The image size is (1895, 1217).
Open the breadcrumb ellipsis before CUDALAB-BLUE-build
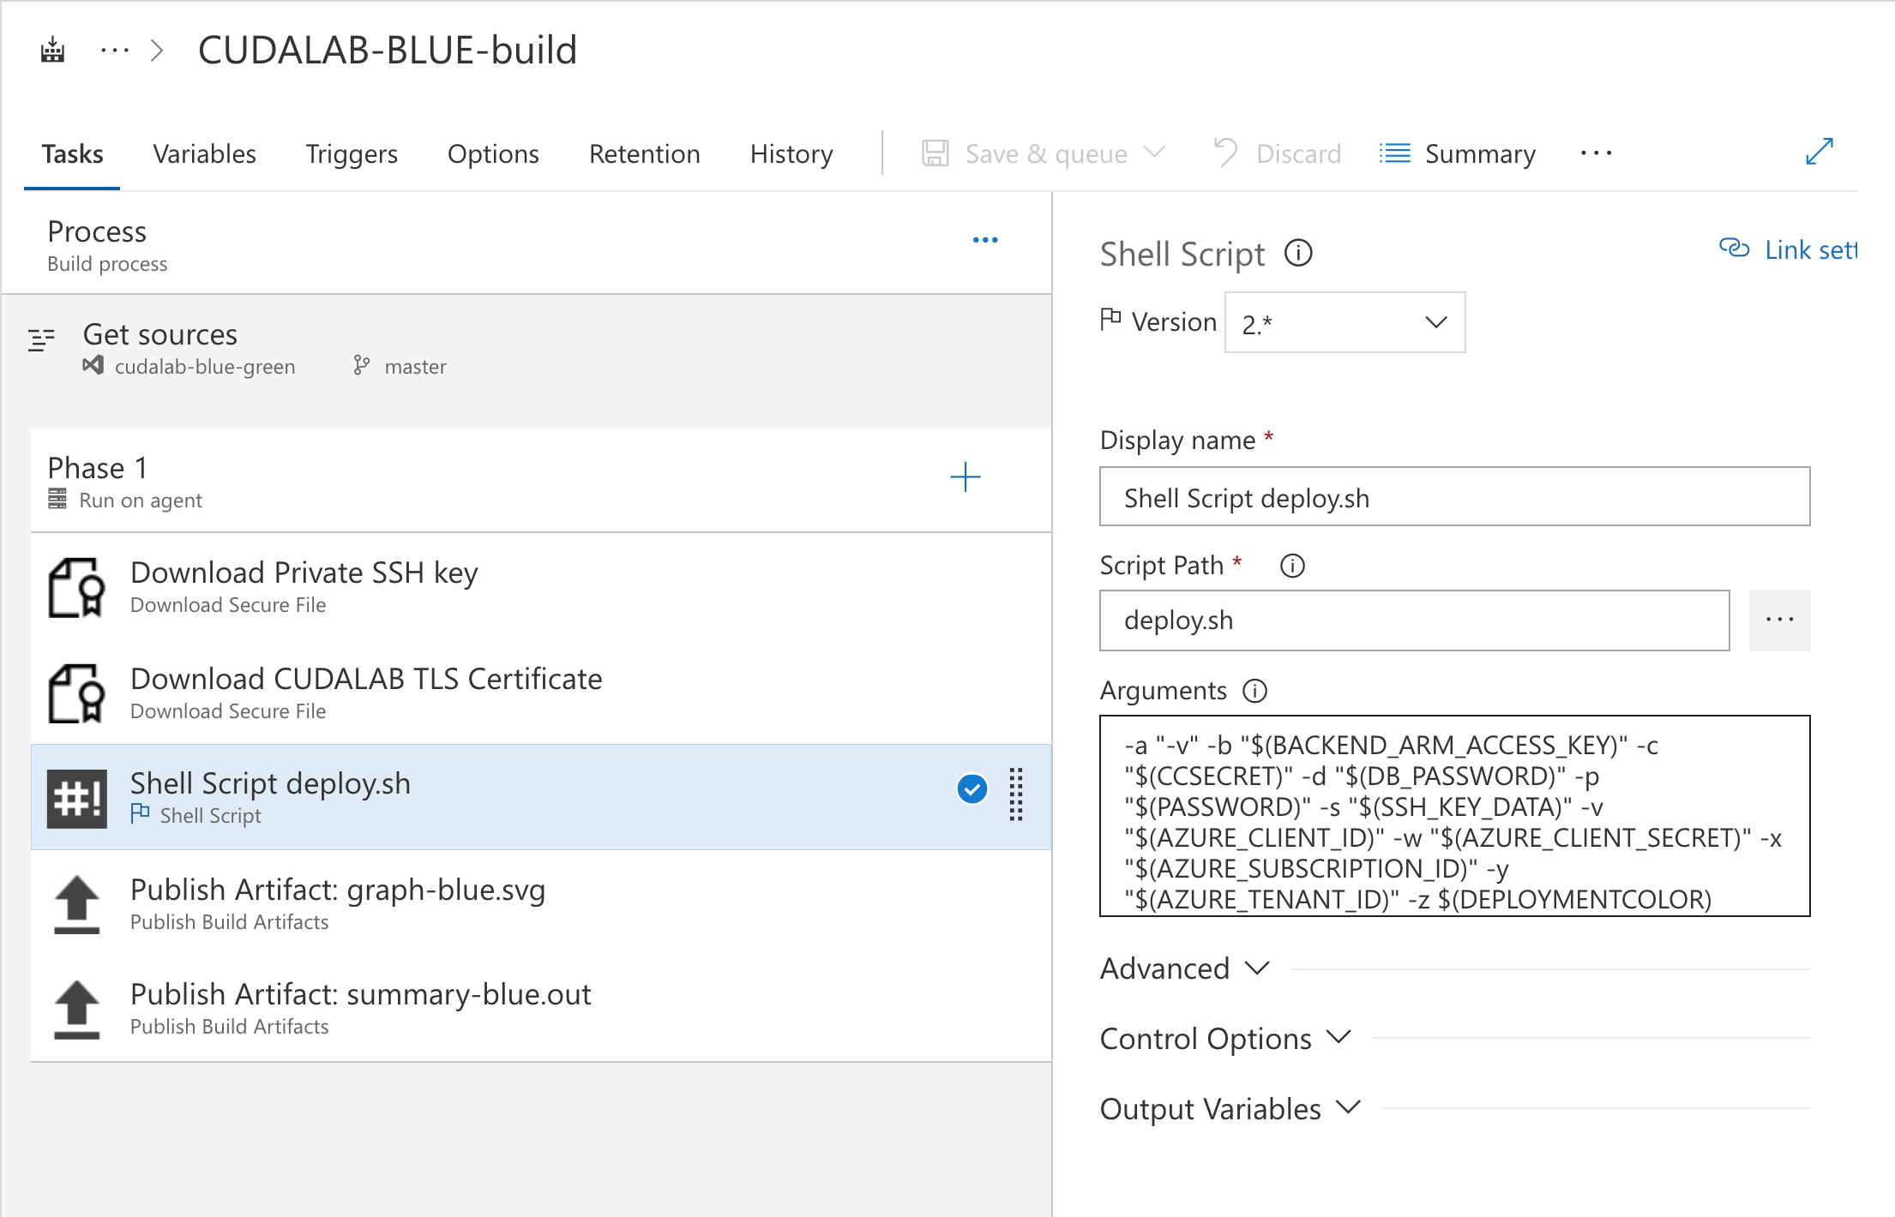pos(114,50)
